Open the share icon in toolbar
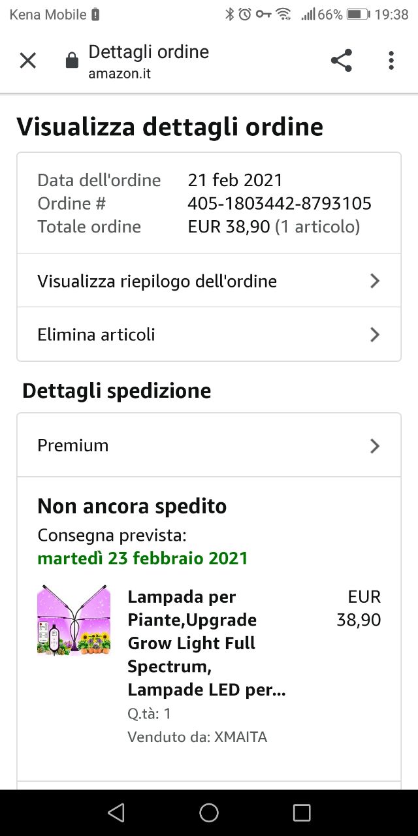This screenshot has height=836, width=418. 341,61
